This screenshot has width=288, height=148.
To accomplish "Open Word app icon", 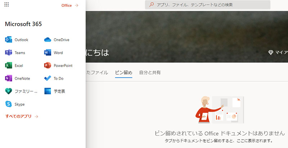I will (x=48, y=53).
